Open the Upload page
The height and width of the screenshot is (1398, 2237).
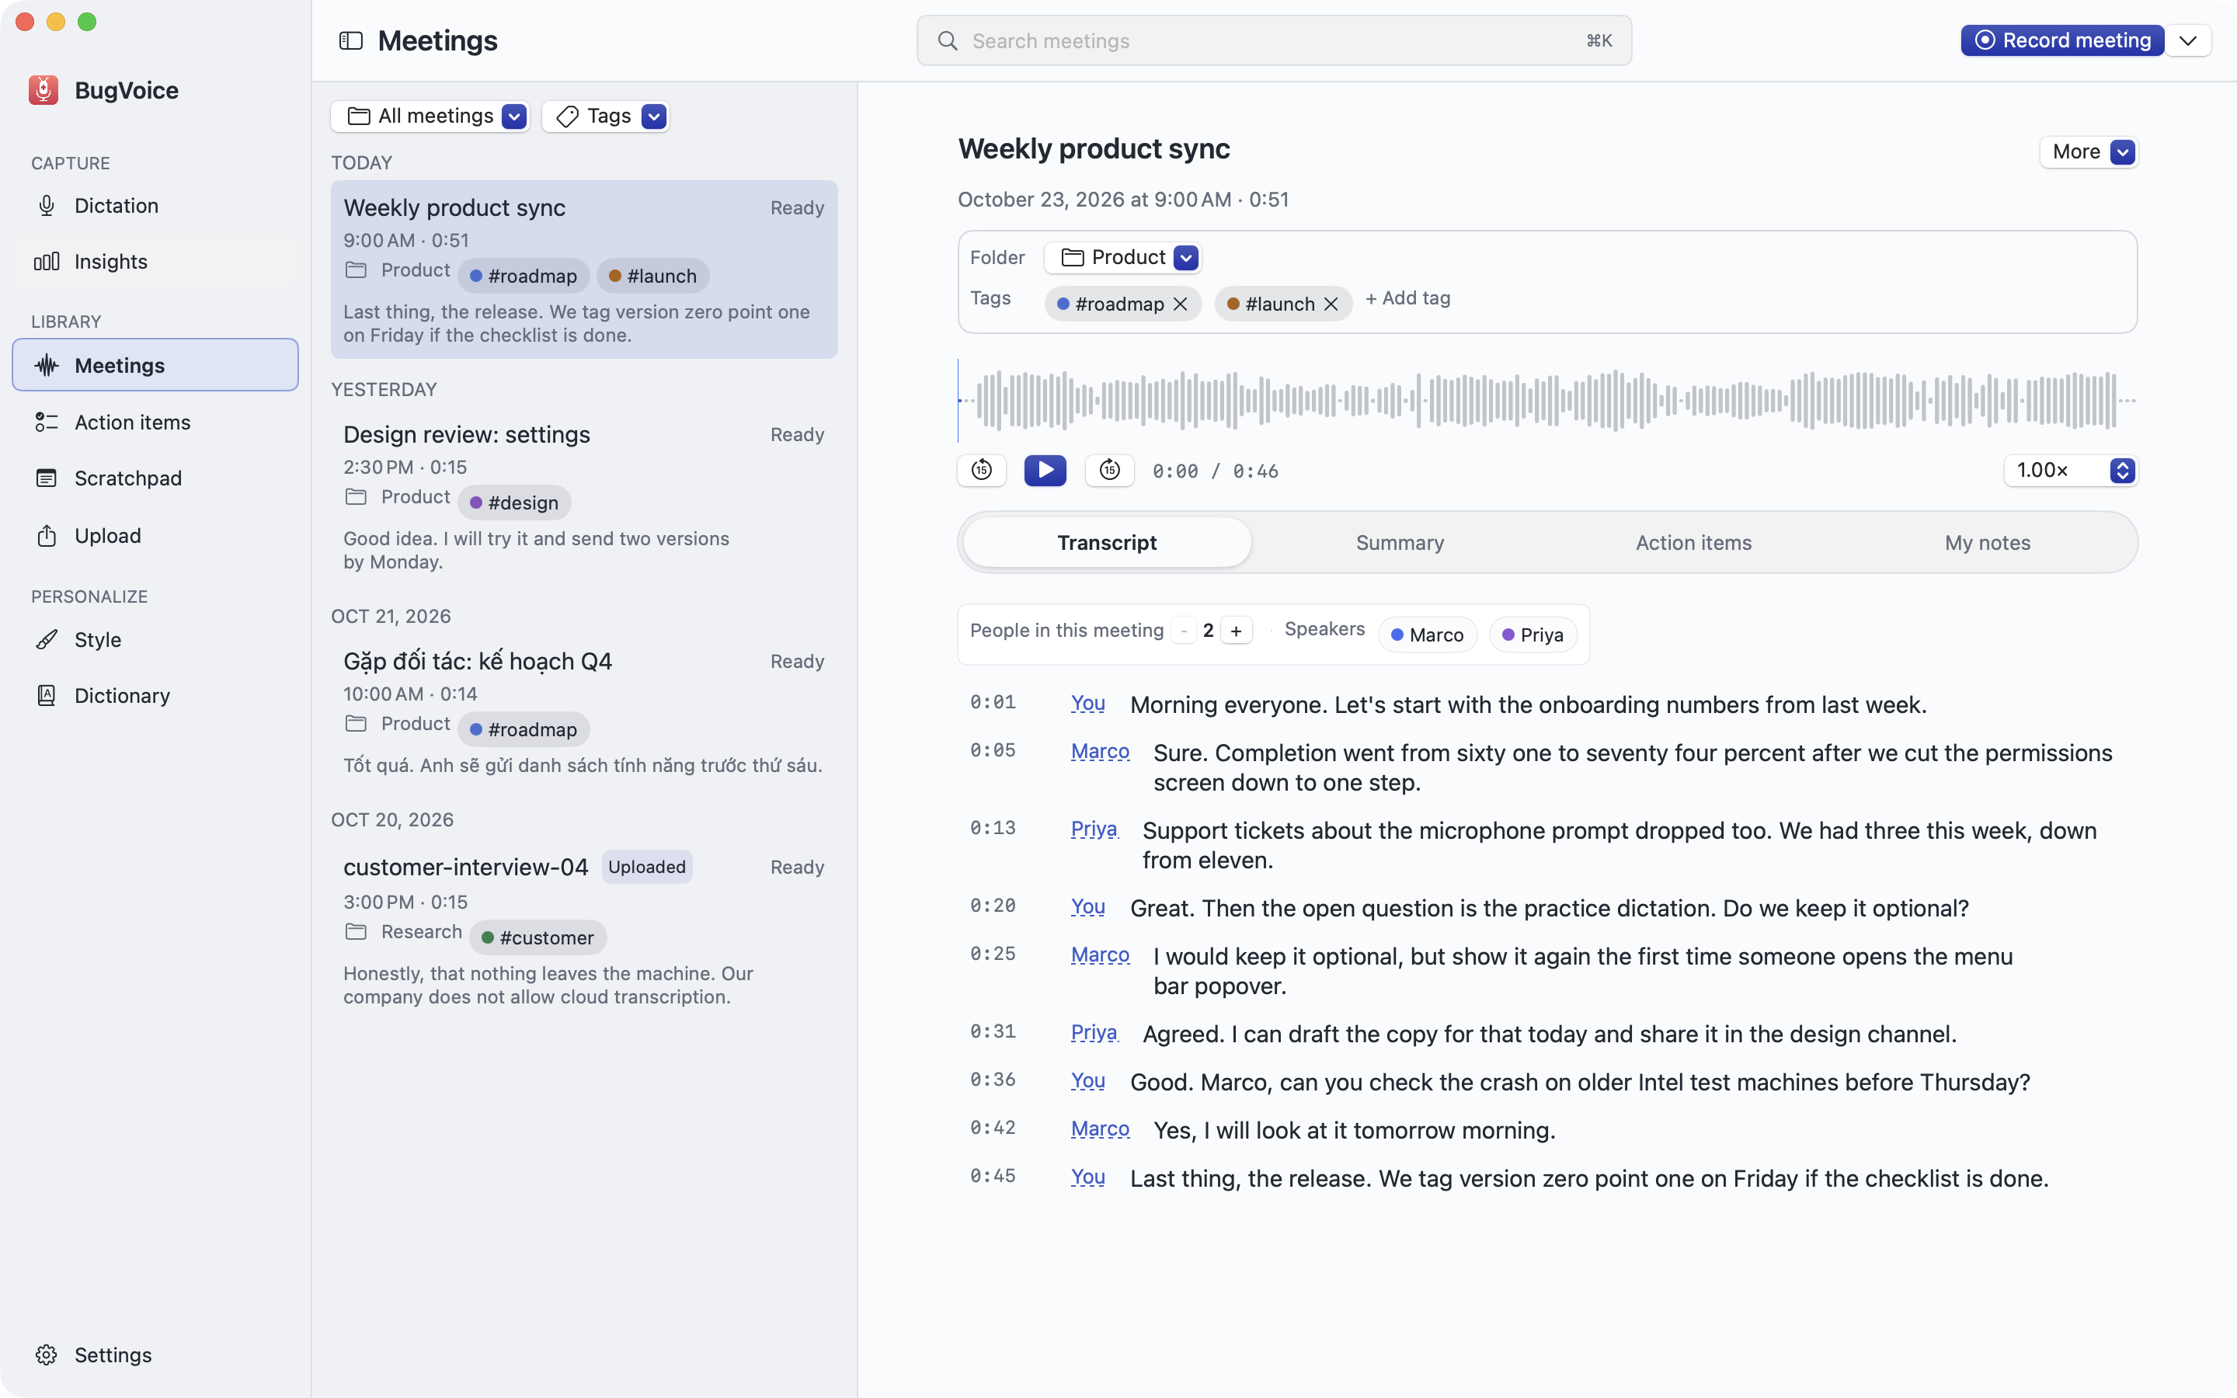(155, 535)
